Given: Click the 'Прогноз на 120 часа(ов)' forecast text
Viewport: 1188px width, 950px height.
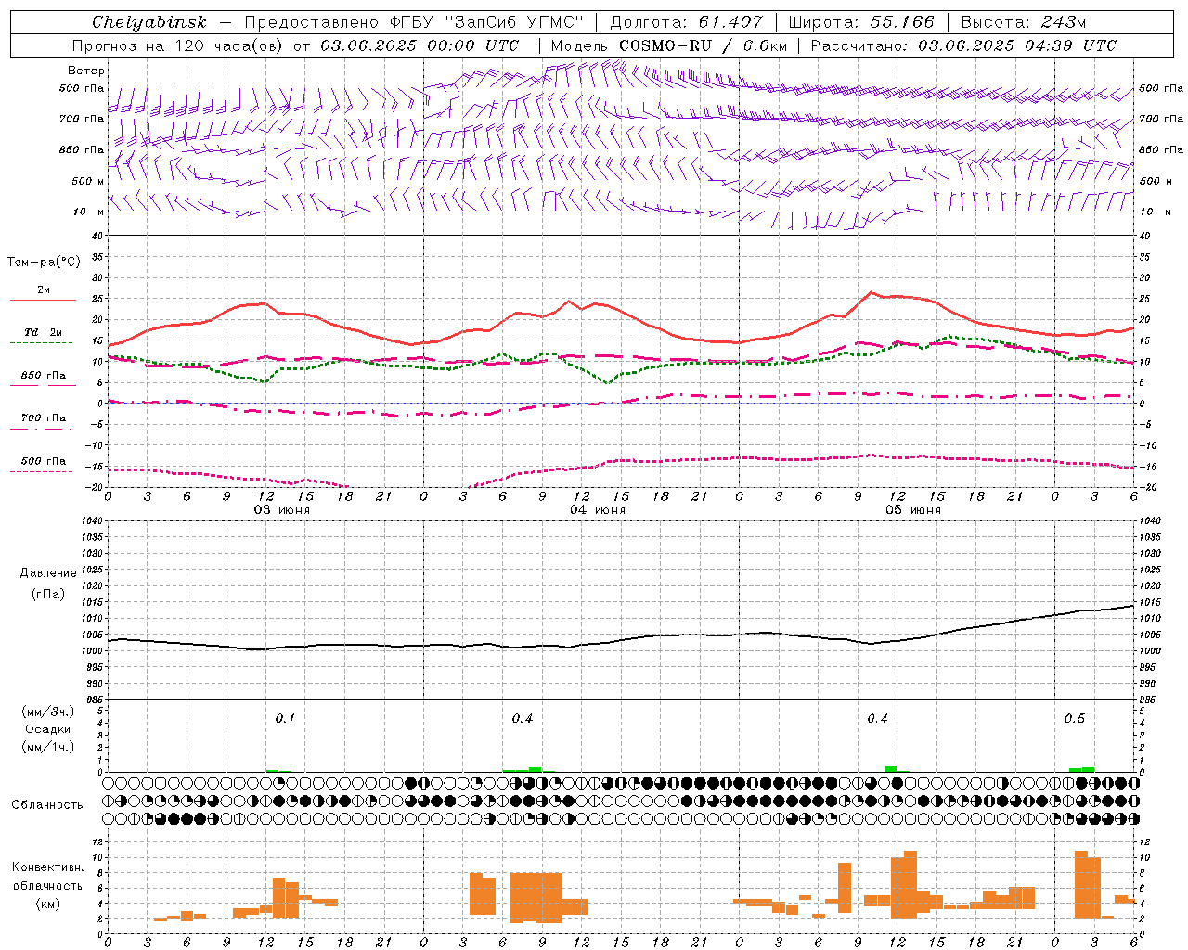Looking at the screenshot, I should tap(179, 45).
